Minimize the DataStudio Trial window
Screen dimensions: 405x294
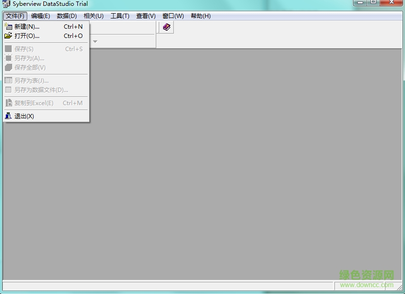click(x=360, y=4)
